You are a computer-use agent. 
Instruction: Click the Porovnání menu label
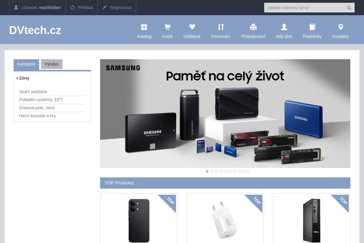221,36
